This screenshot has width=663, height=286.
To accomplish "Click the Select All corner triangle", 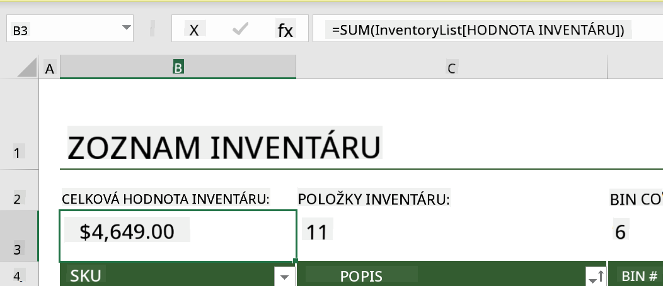I will pyautogui.click(x=27, y=67).
